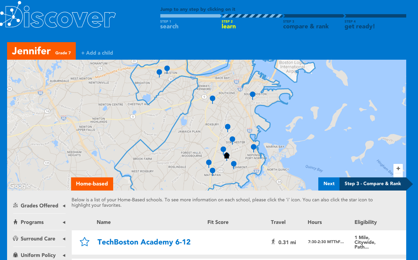Click the black home marker on map

(227, 155)
